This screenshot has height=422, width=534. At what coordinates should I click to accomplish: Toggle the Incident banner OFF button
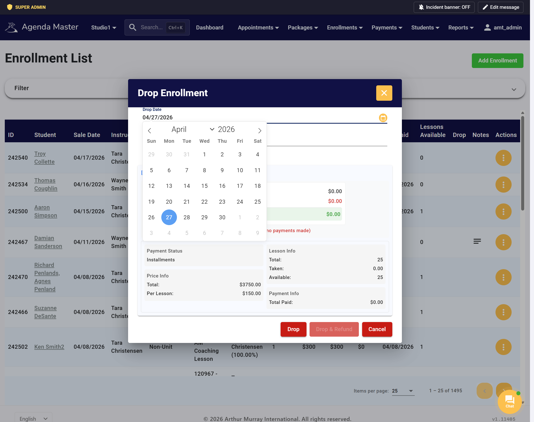click(x=444, y=7)
